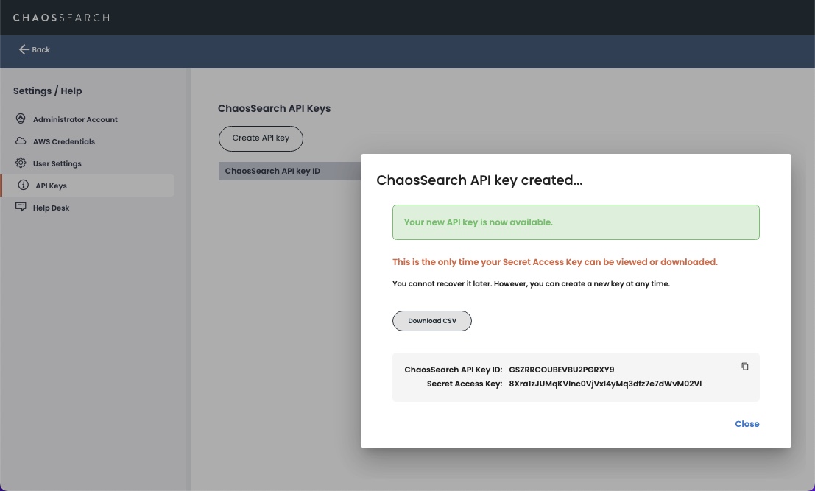Screen dimensions: 815x491
Task: Copy API key credentials to clipboard
Action: pyautogui.click(x=744, y=367)
